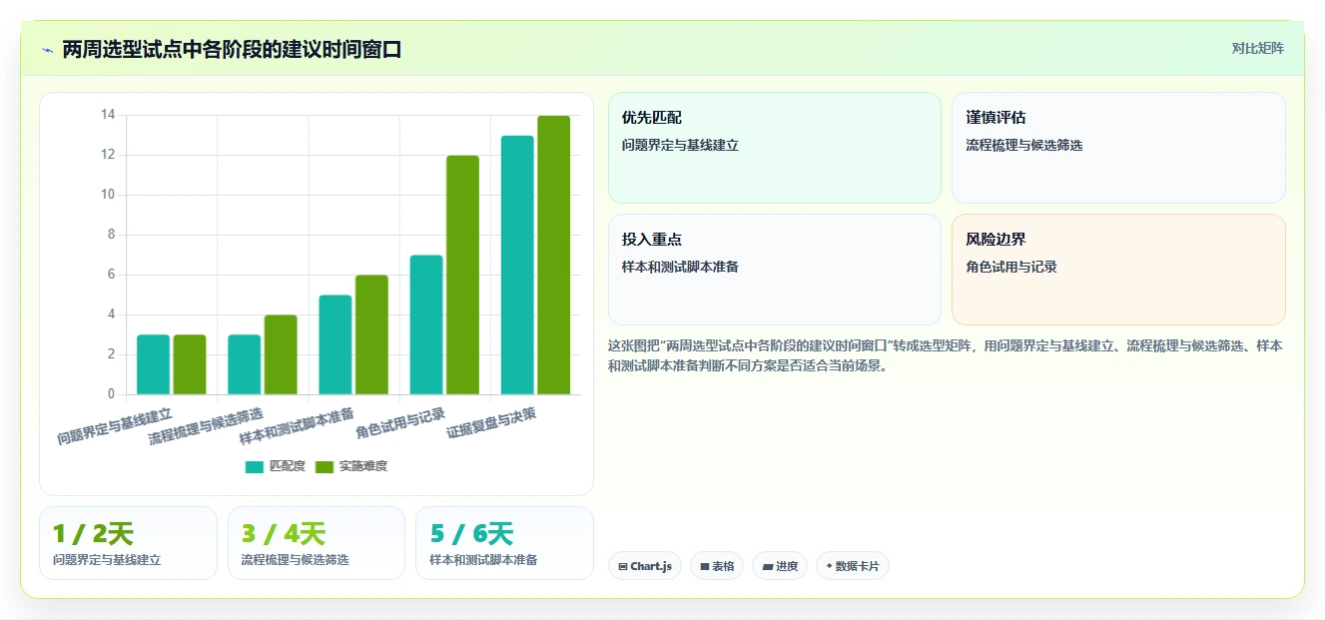Click the axis label 样本和测试脚本准备

pos(297,424)
